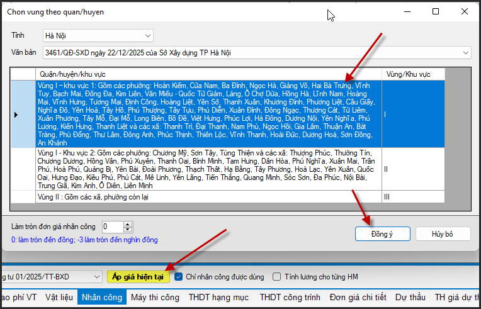Enable Tính lương cho từng HM checkbox

[x=277, y=276]
